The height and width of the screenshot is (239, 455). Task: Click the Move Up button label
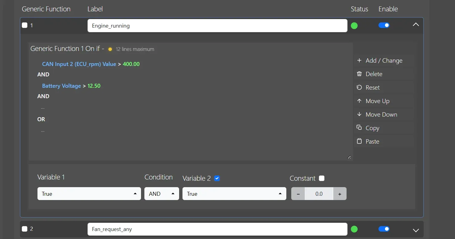click(378, 101)
